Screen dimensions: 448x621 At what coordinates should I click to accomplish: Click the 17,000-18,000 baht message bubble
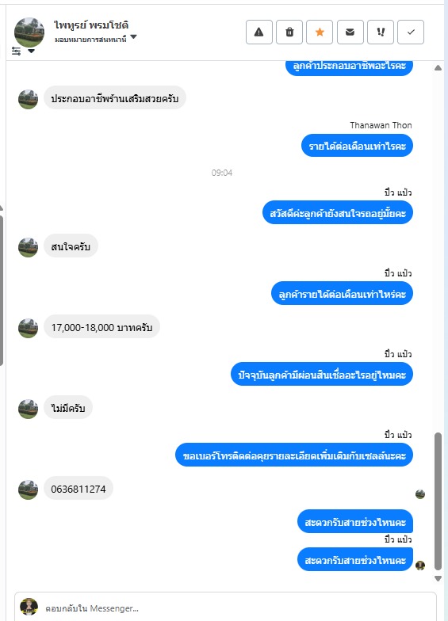click(x=101, y=327)
